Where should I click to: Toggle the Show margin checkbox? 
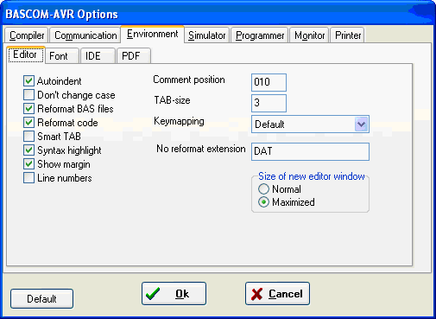pyautogui.click(x=28, y=164)
